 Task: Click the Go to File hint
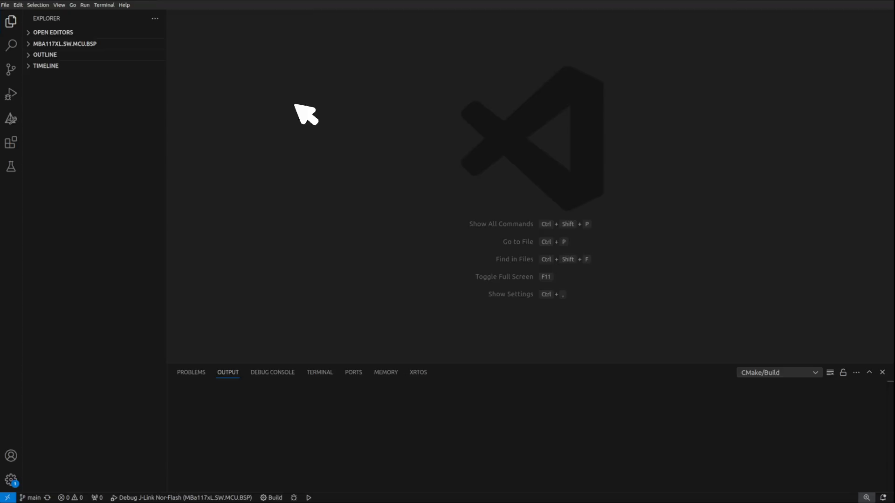point(518,242)
